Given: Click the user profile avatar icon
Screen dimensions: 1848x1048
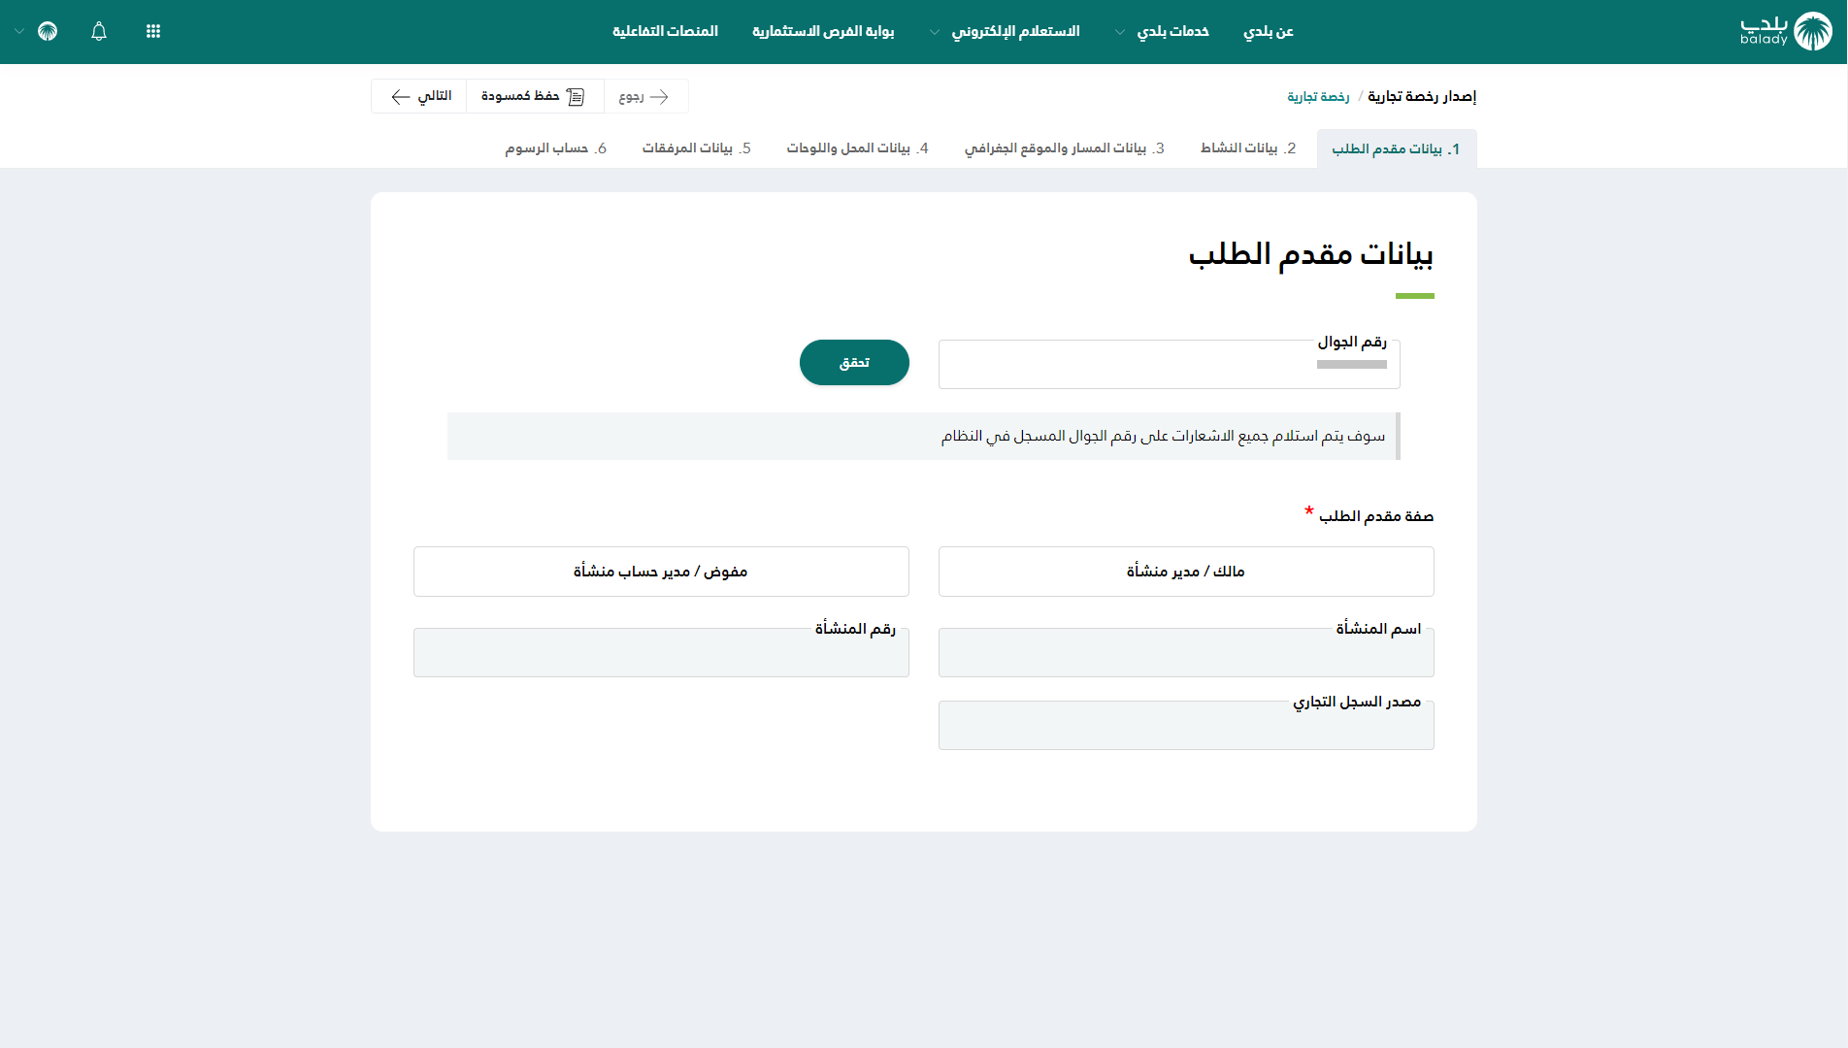Looking at the screenshot, I should (x=48, y=31).
